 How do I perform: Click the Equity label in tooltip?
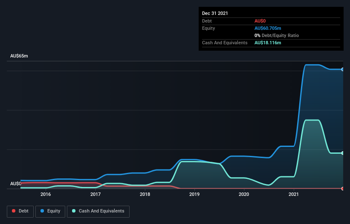[208, 28]
